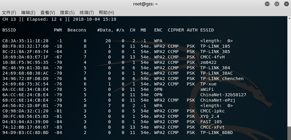Click the CH 13 status text
The height and width of the screenshot is (140, 291).
click(9, 19)
